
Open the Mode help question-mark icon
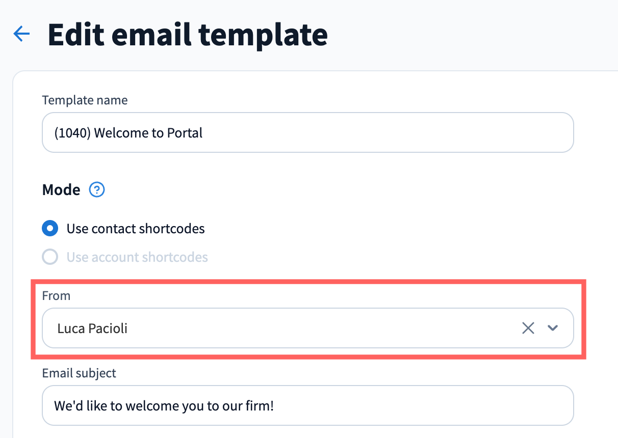click(97, 190)
